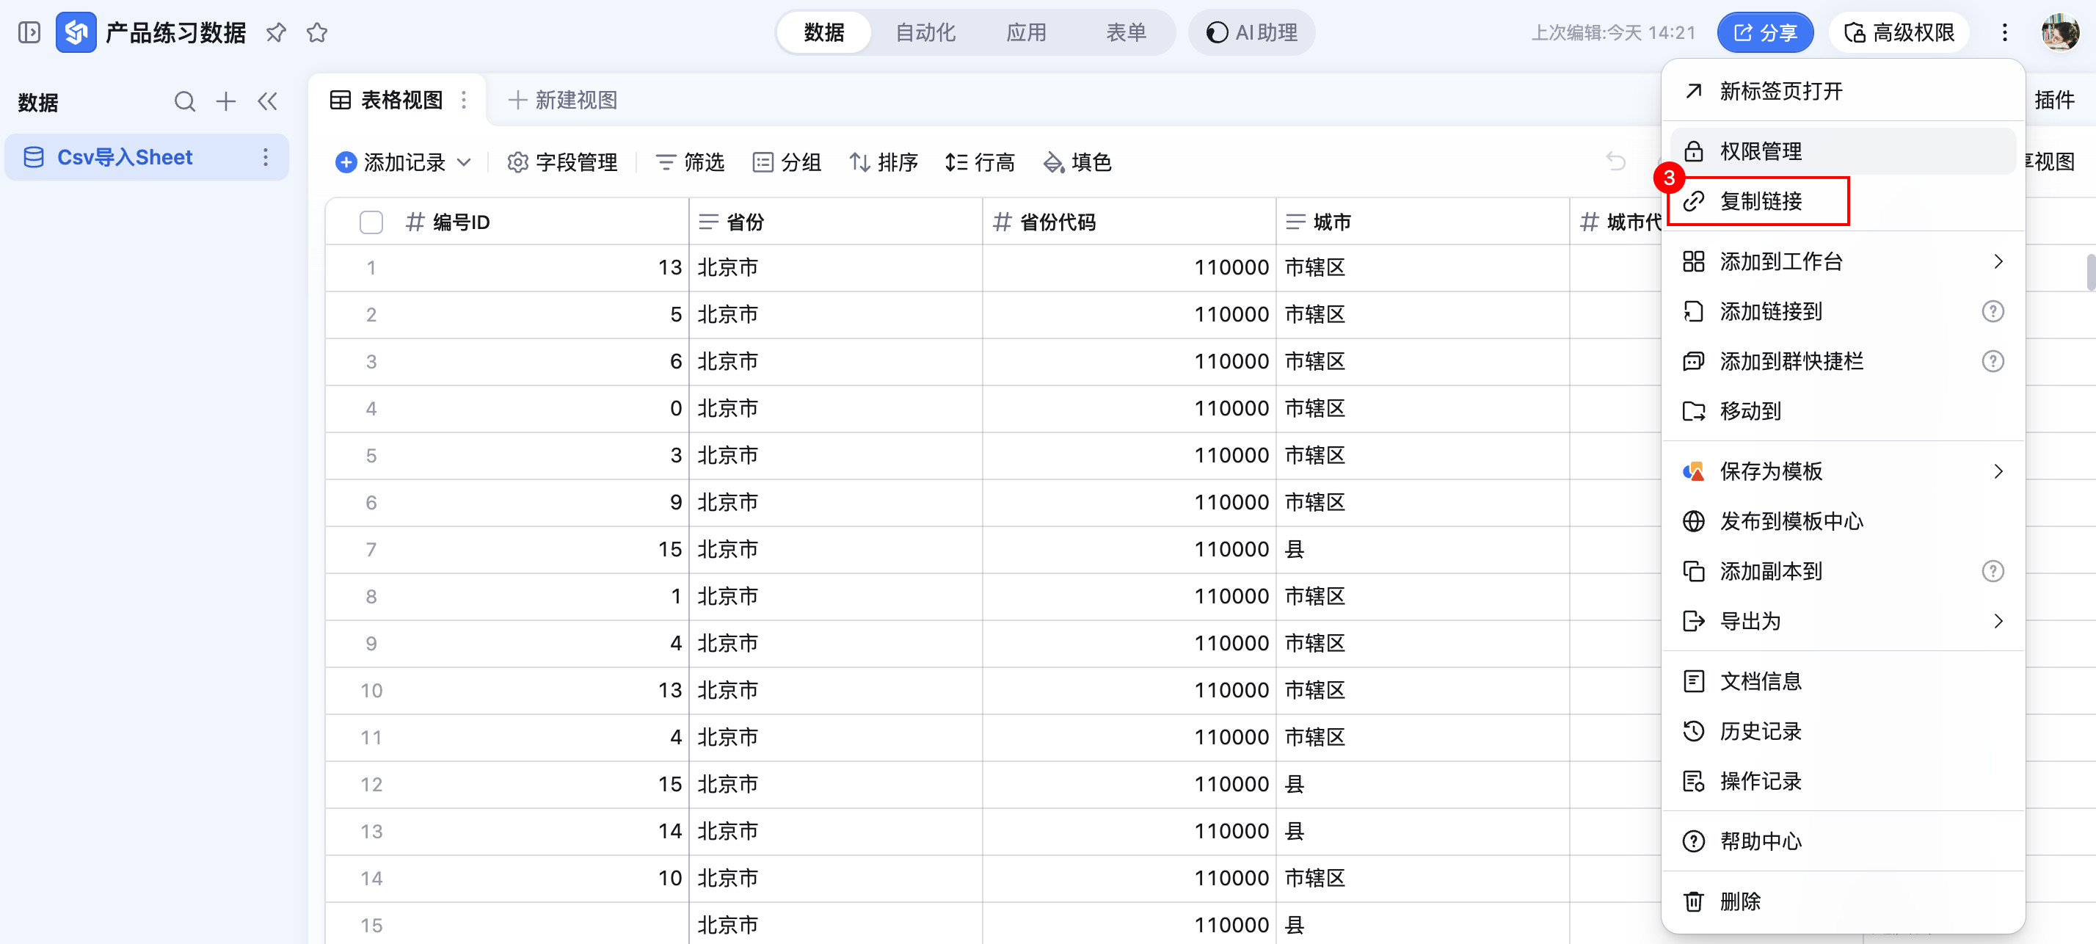Click the plus icon to add data table
Viewport: 2096px width, 944px height.
pos(225,102)
